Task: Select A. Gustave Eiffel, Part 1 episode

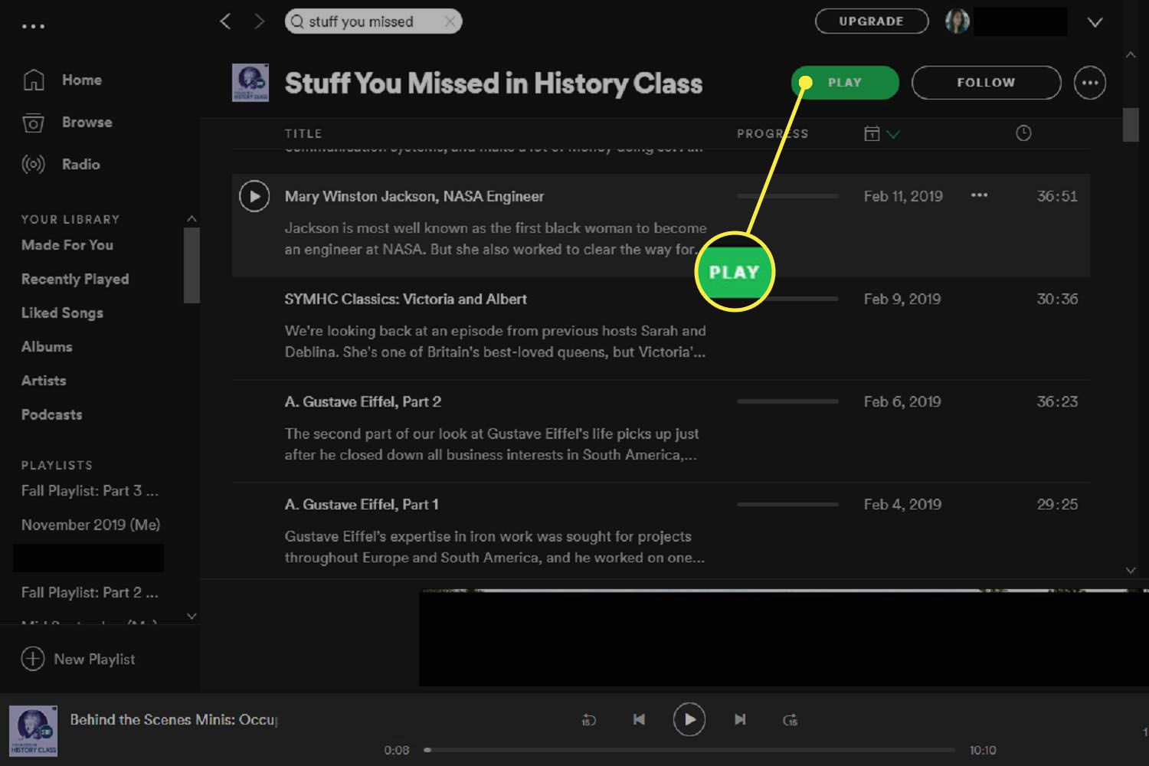Action: point(362,504)
